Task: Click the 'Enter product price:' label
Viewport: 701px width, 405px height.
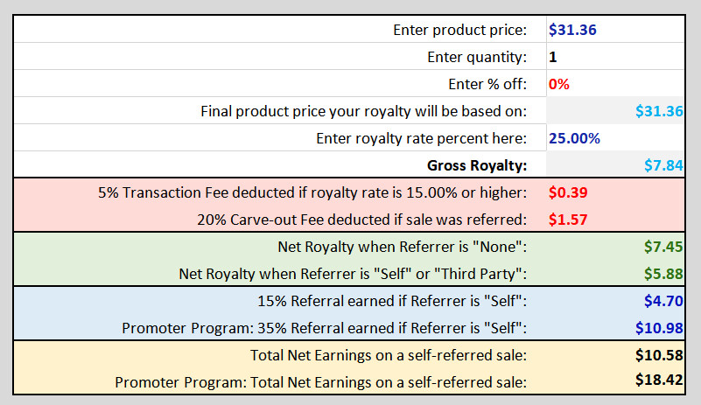Action: tap(460, 30)
